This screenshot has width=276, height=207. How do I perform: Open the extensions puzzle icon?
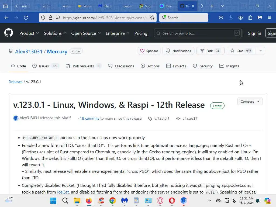250,18
